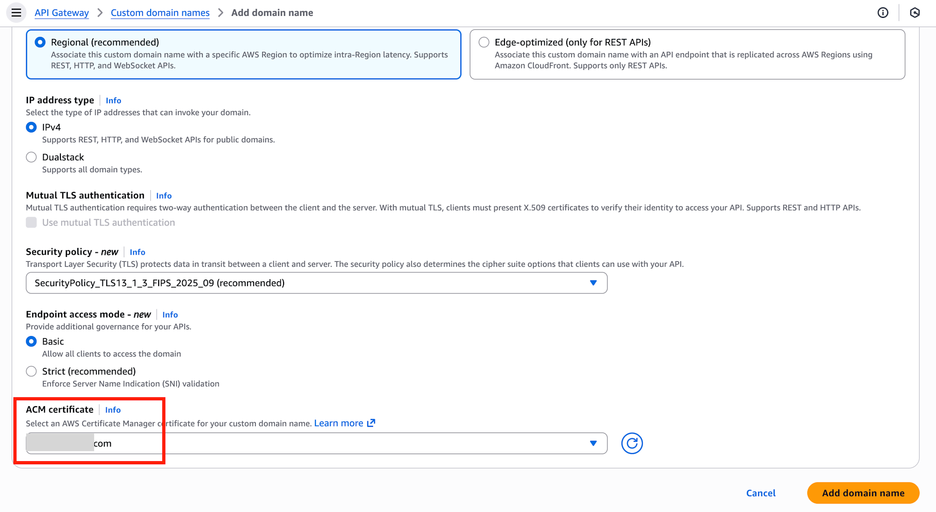Choose Strict (recommended) endpoint access mode
Screen dimensions: 936x512
(31, 371)
